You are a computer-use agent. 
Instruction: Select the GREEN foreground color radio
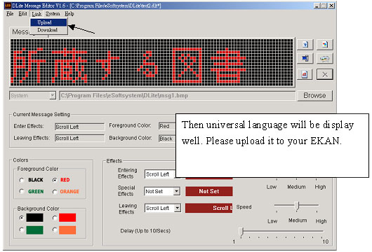[x=22, y=191]
